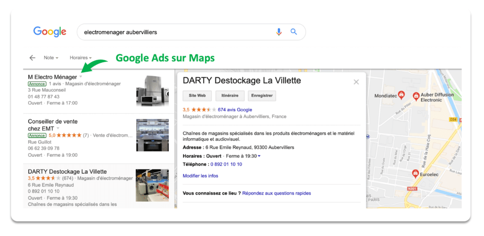Image resolution: width=484 pixels, height=236 pixels.
Task: Click the phone number 06 62 39 09 78
Action: 43,148
